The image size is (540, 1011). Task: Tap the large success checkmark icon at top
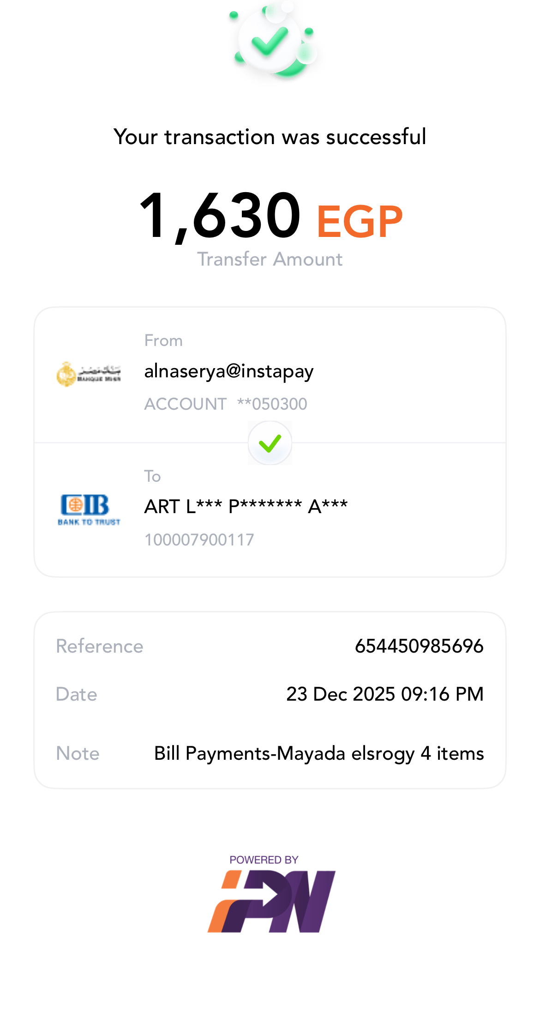point(271,42)
